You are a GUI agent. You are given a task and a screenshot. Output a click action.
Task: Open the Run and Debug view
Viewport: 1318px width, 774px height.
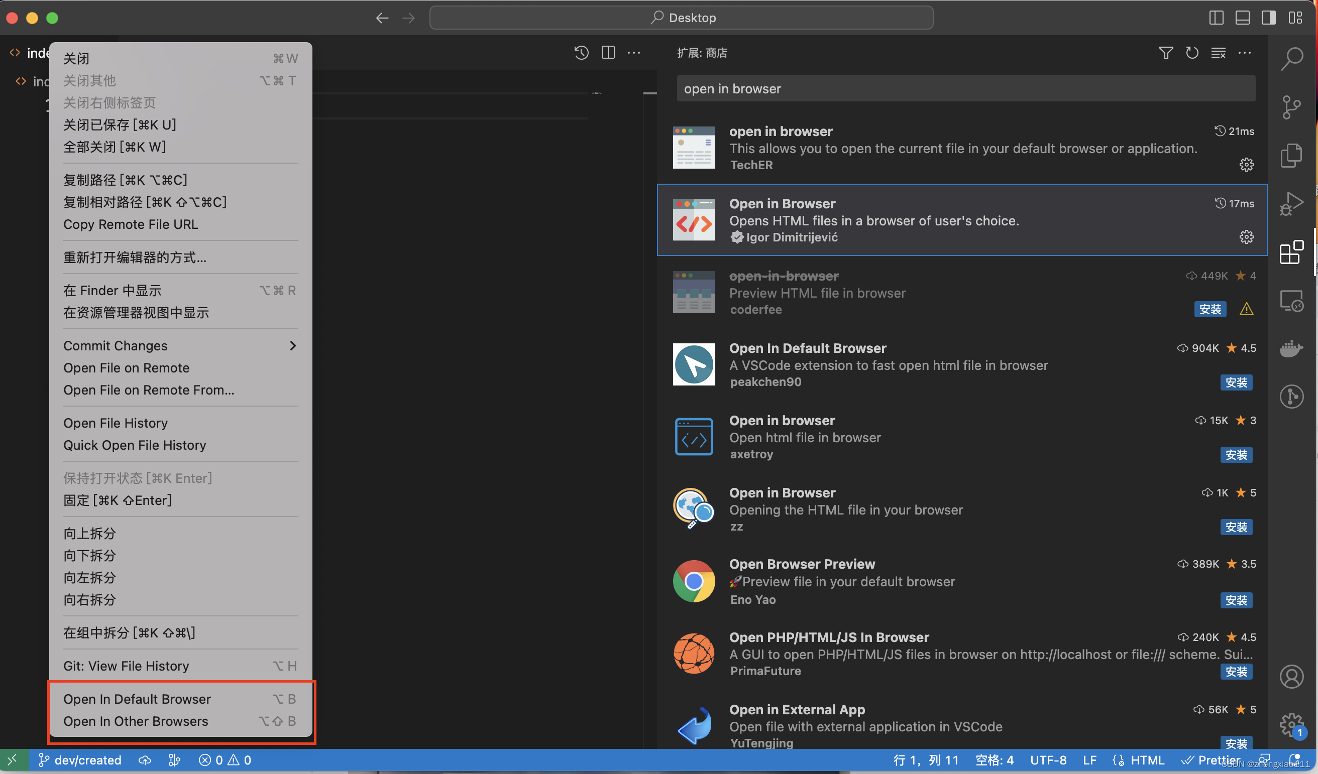1291,204
